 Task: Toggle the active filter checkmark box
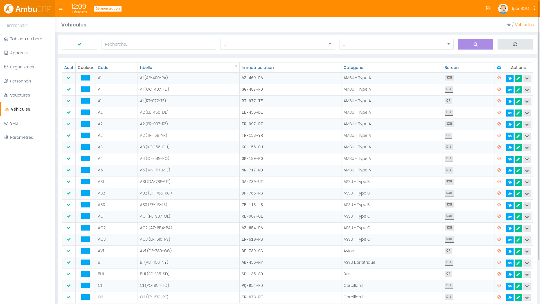pyautogui.click(x=80, y=44)
